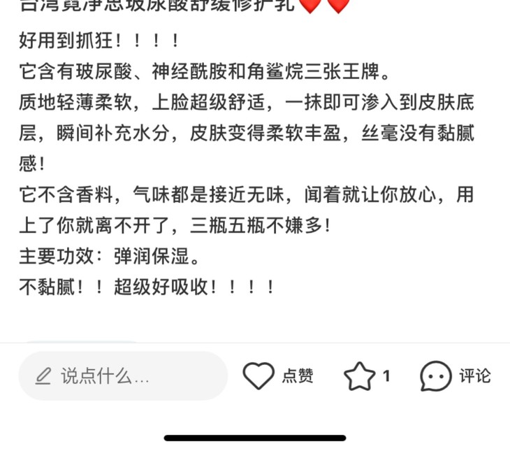Tap the post title with 玻尿酸舒缓修护乳
The width and height of the screenshot is (510, 451).
[x=156, y=6]
